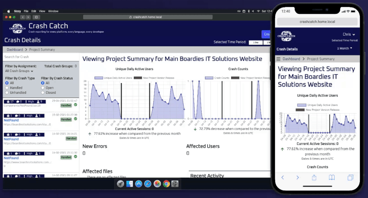Click green check on 14-02-2021 15:11:32 crash

pos(76,157)
